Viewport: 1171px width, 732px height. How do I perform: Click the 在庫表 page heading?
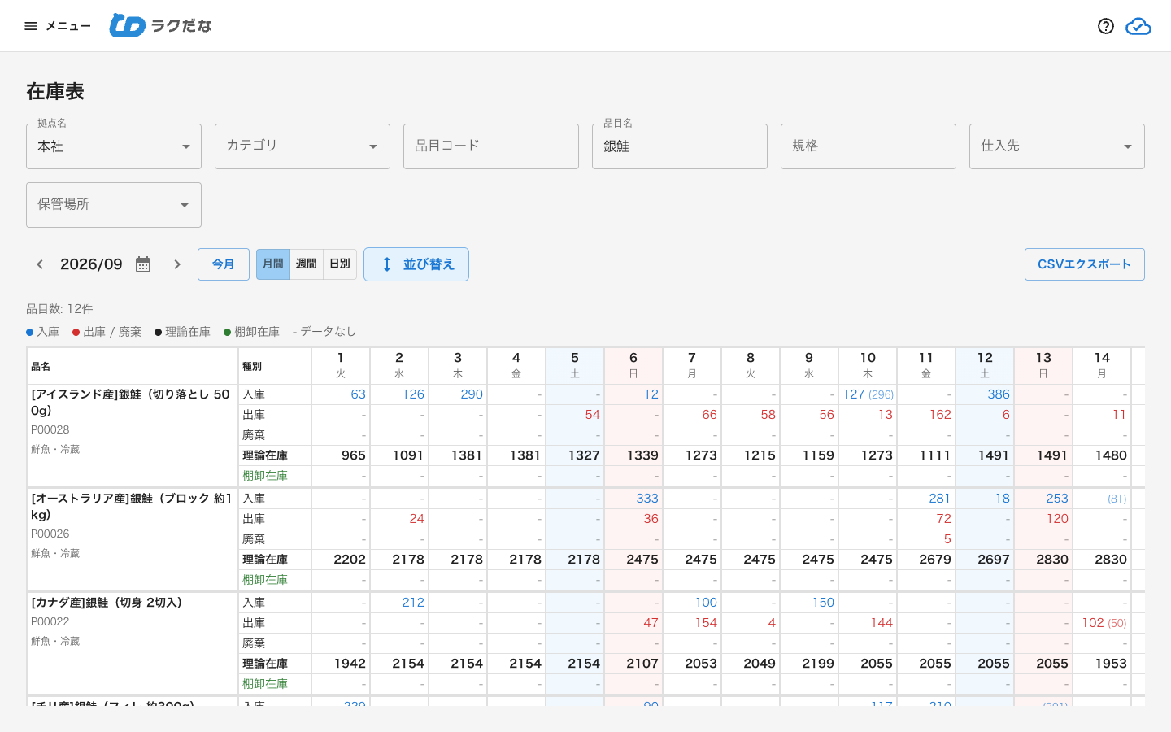pyautogui.click(x=55, y=92)
